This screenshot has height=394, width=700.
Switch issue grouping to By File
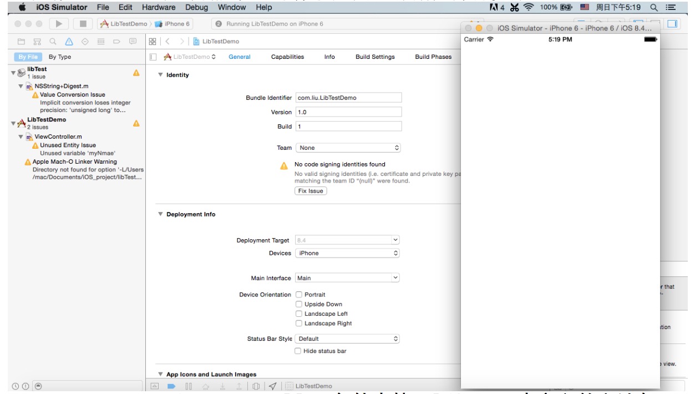pyautogui.click(x=28, y=57)
